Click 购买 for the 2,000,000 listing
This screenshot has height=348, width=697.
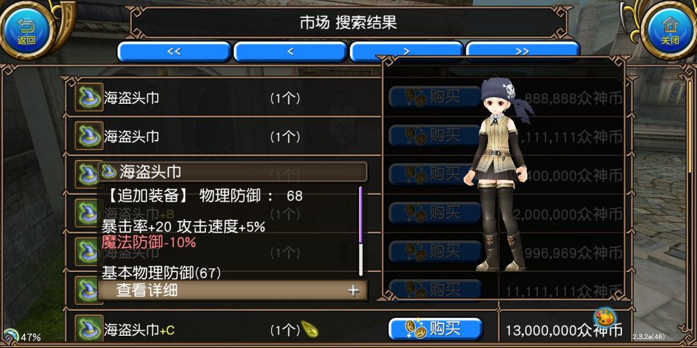point(436,213)
